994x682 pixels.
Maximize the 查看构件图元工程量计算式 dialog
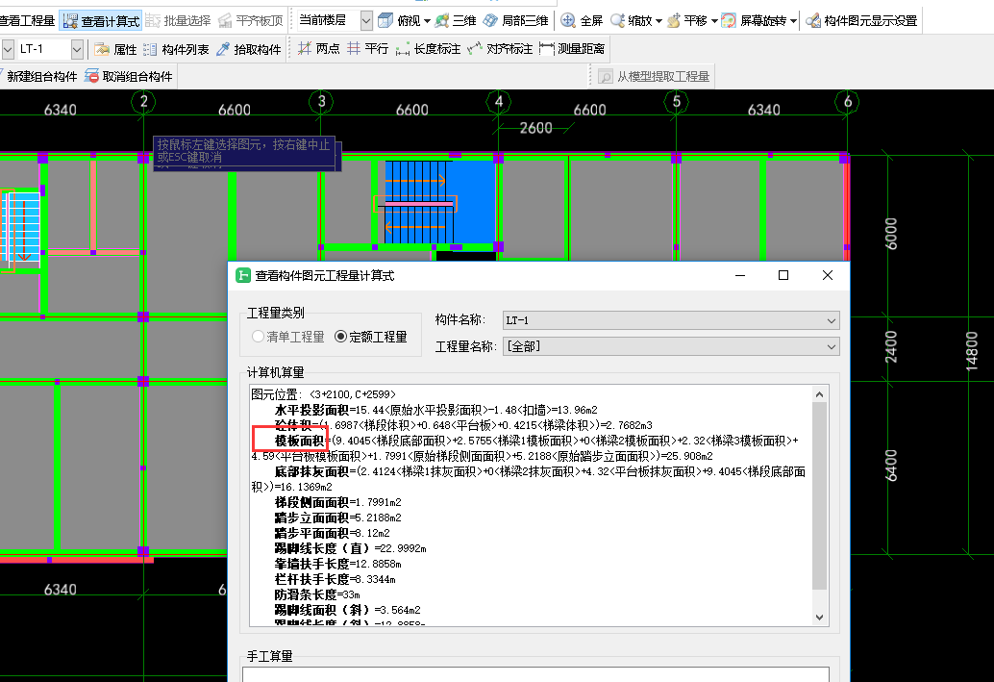click(783, 275)
